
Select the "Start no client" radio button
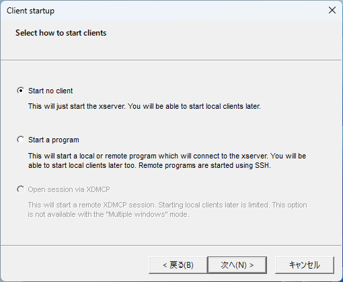click(21, 91)
